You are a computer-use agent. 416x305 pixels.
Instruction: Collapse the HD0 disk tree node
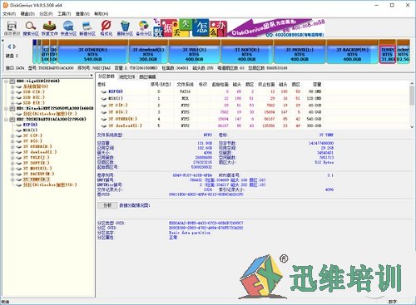pyautogui.click(x=6, y=81)
